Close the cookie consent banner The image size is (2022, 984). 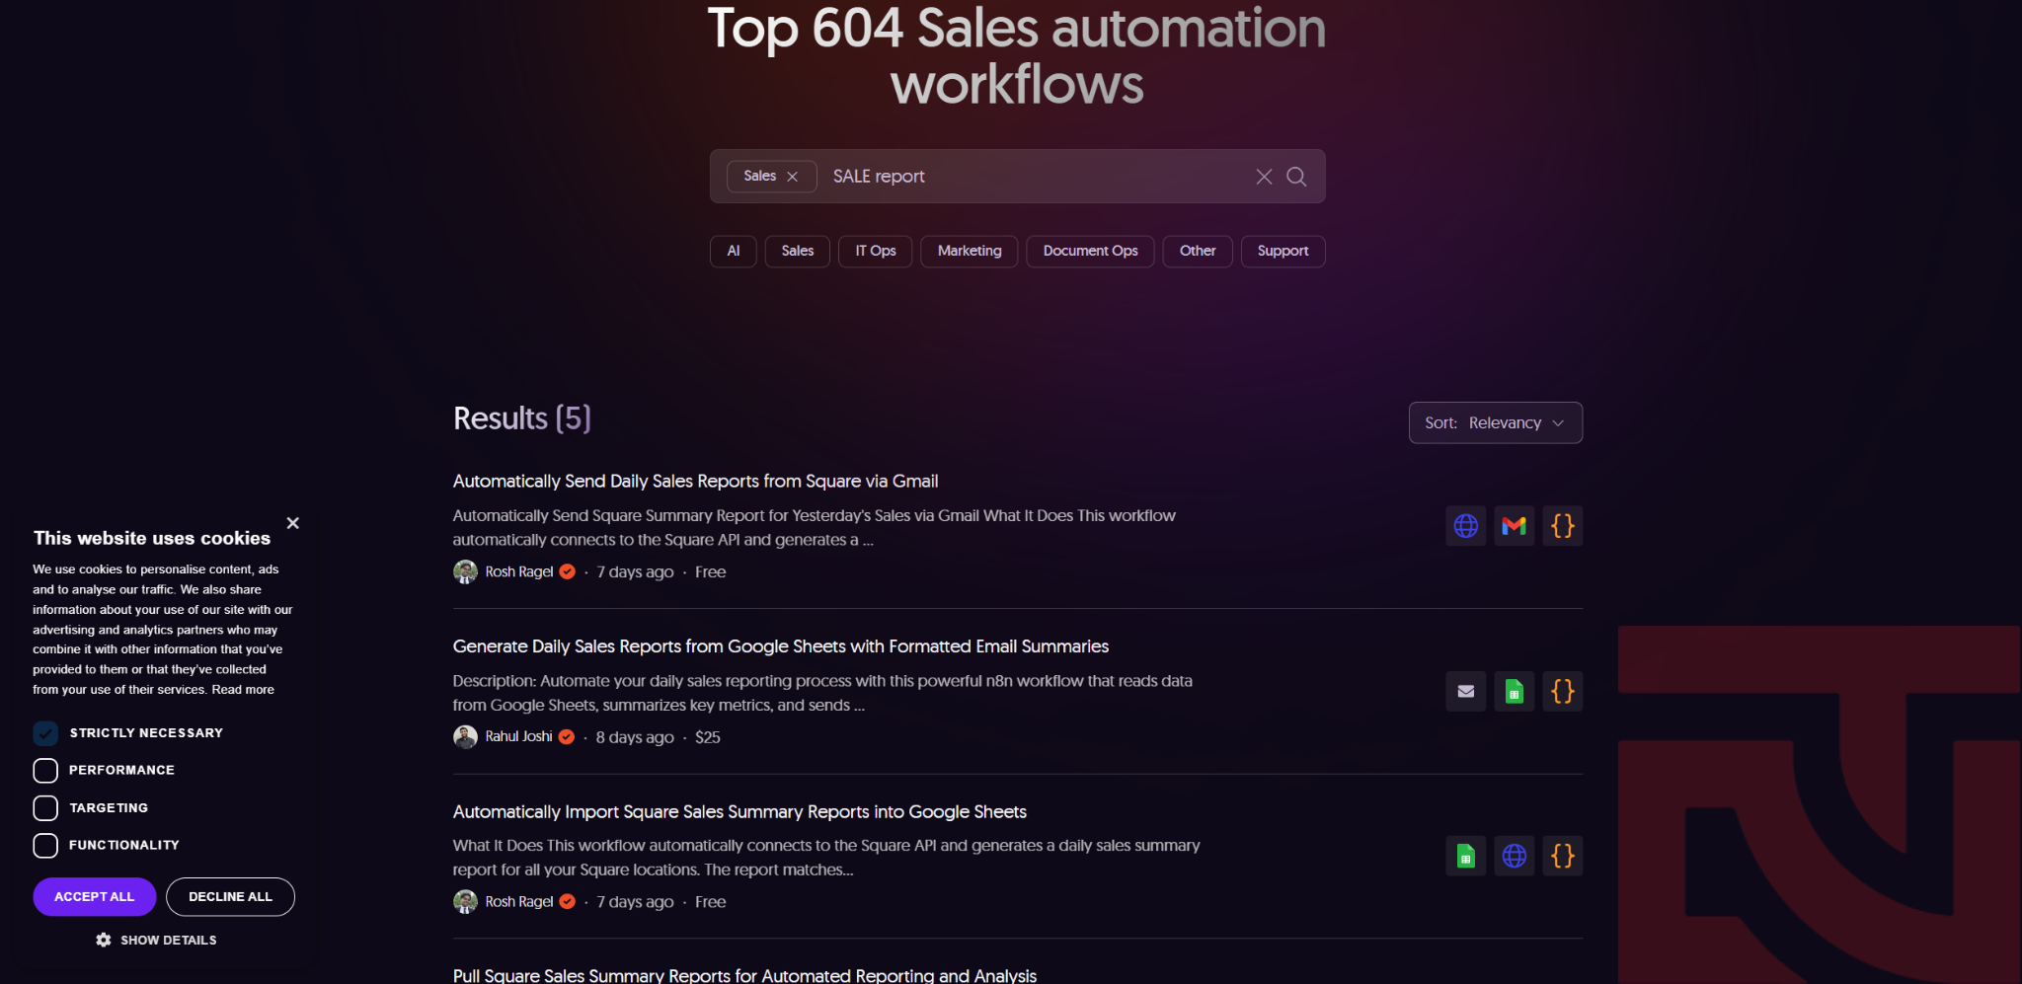coord(293,523)
